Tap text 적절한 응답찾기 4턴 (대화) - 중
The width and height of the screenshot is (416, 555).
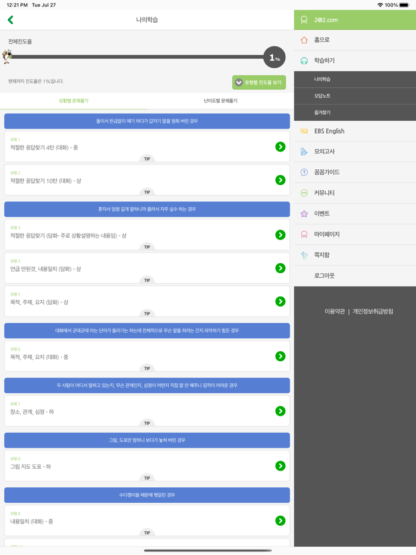point(44,147)
